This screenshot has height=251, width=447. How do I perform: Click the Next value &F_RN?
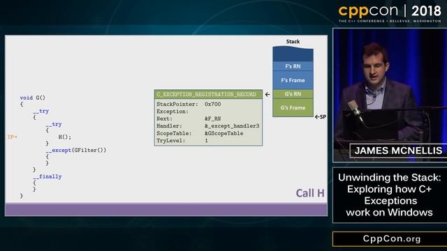pyautogui.click(x=212, y=119)
